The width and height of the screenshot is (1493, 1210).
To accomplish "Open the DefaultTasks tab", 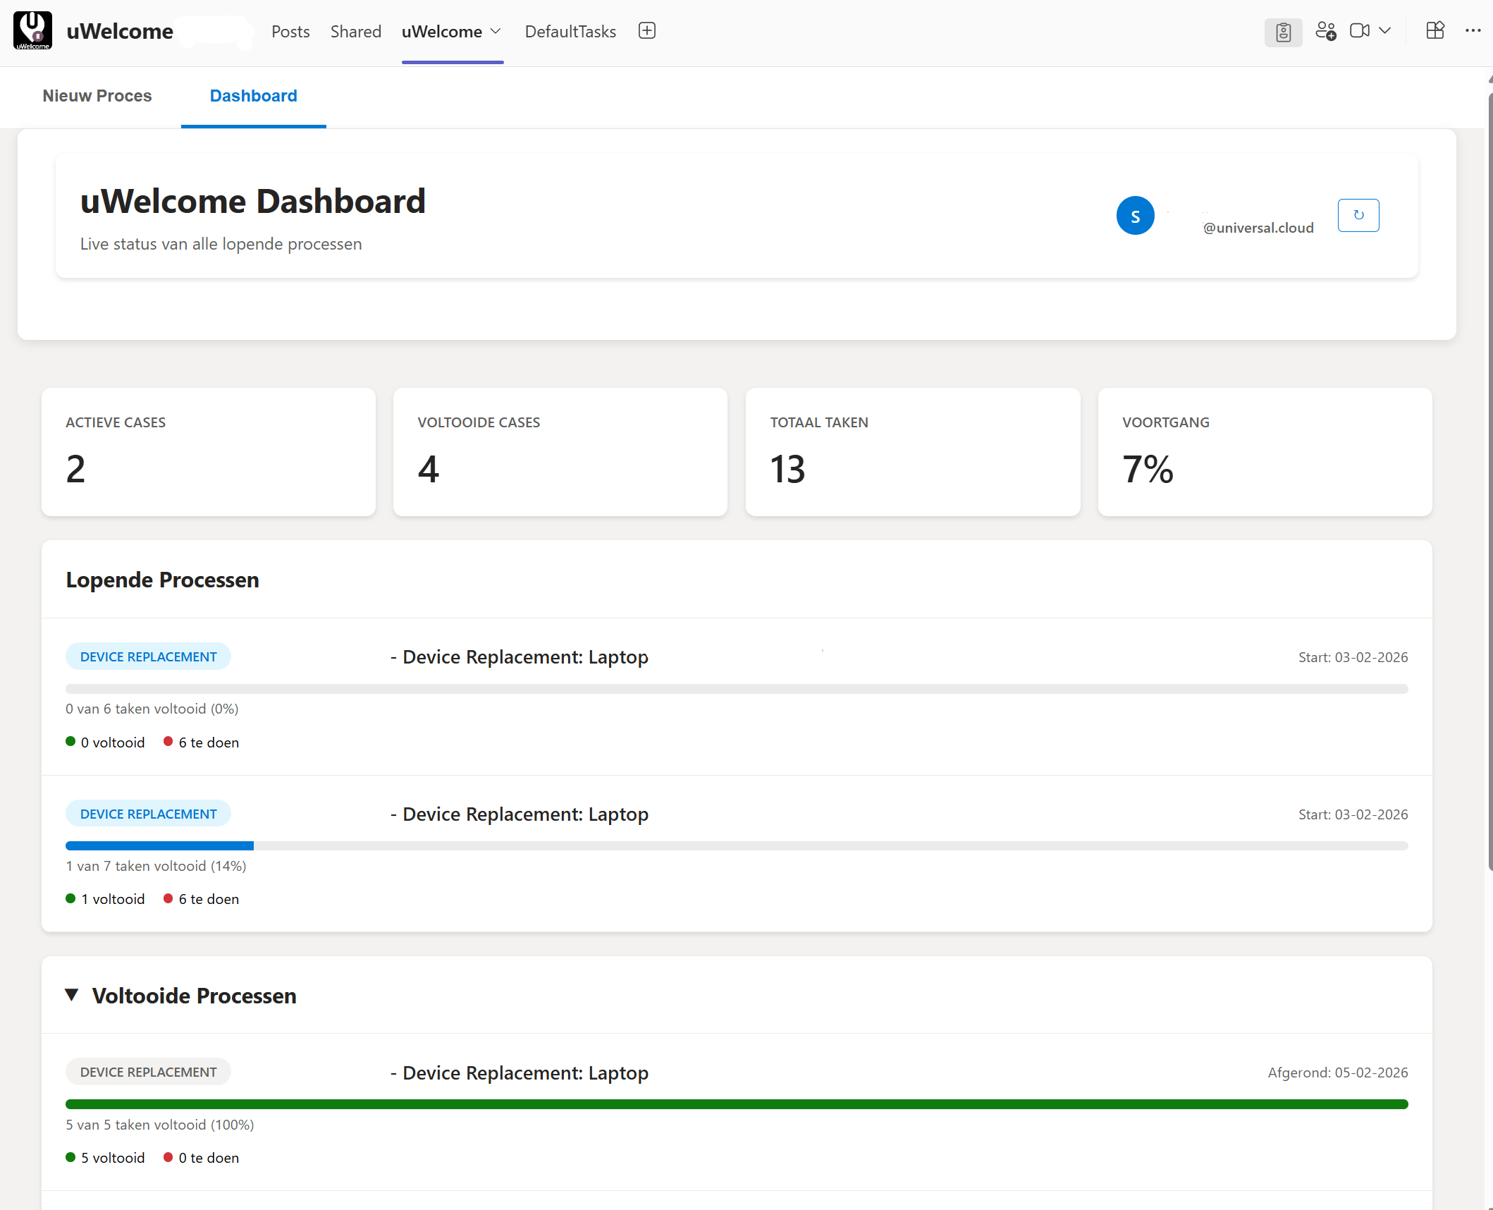I will [570, 32].
